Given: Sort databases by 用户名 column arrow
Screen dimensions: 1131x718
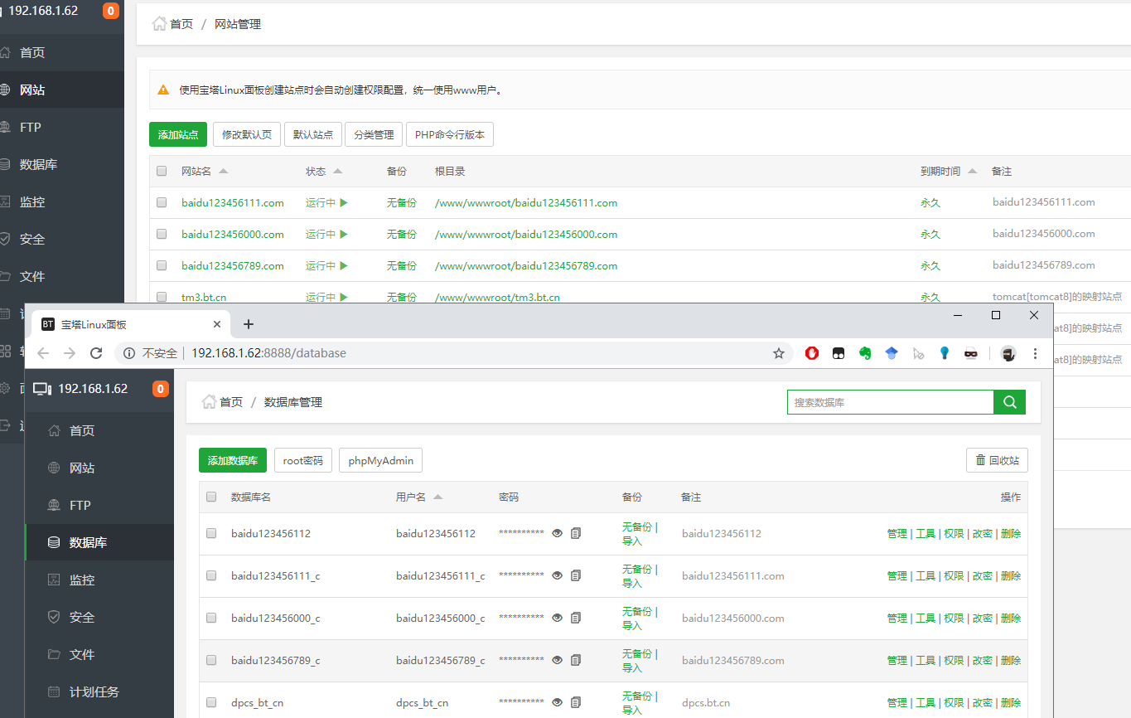Looking at the screenshot, I should point(437,497).
